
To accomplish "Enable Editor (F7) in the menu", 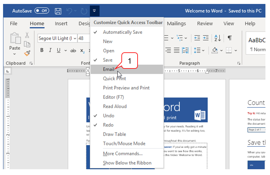I will tap(127, 97).
